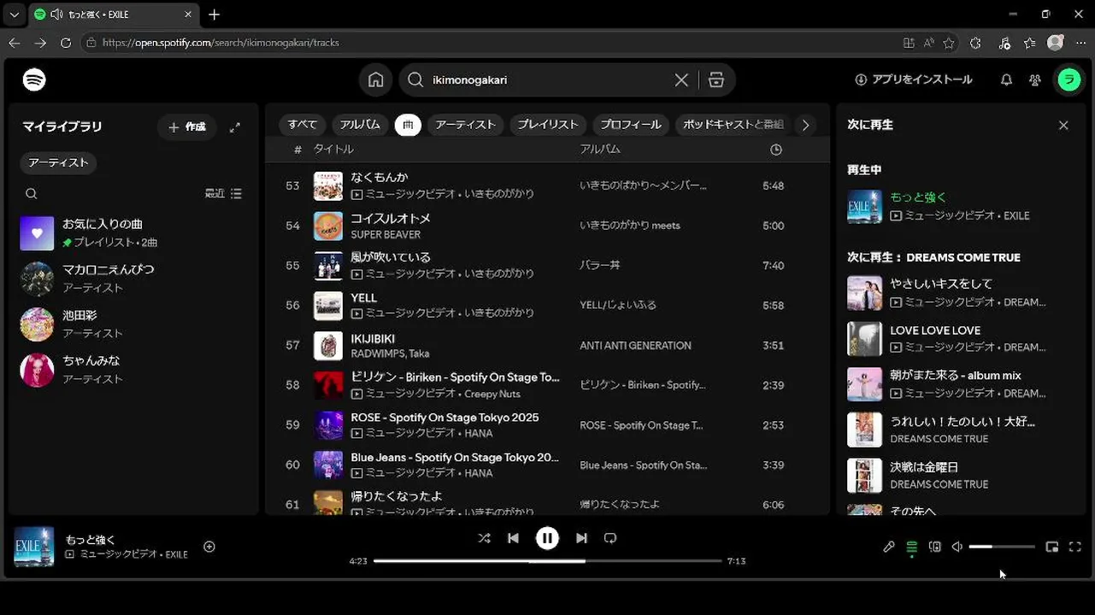Open Spotify home via logo
1095x615 pixels.
coord(34,79)
